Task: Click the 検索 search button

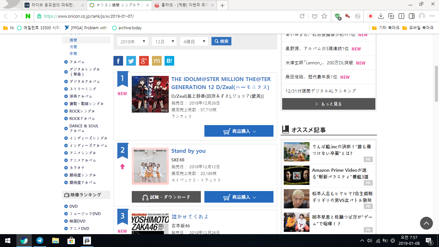Action: click(x=221, y=41)
